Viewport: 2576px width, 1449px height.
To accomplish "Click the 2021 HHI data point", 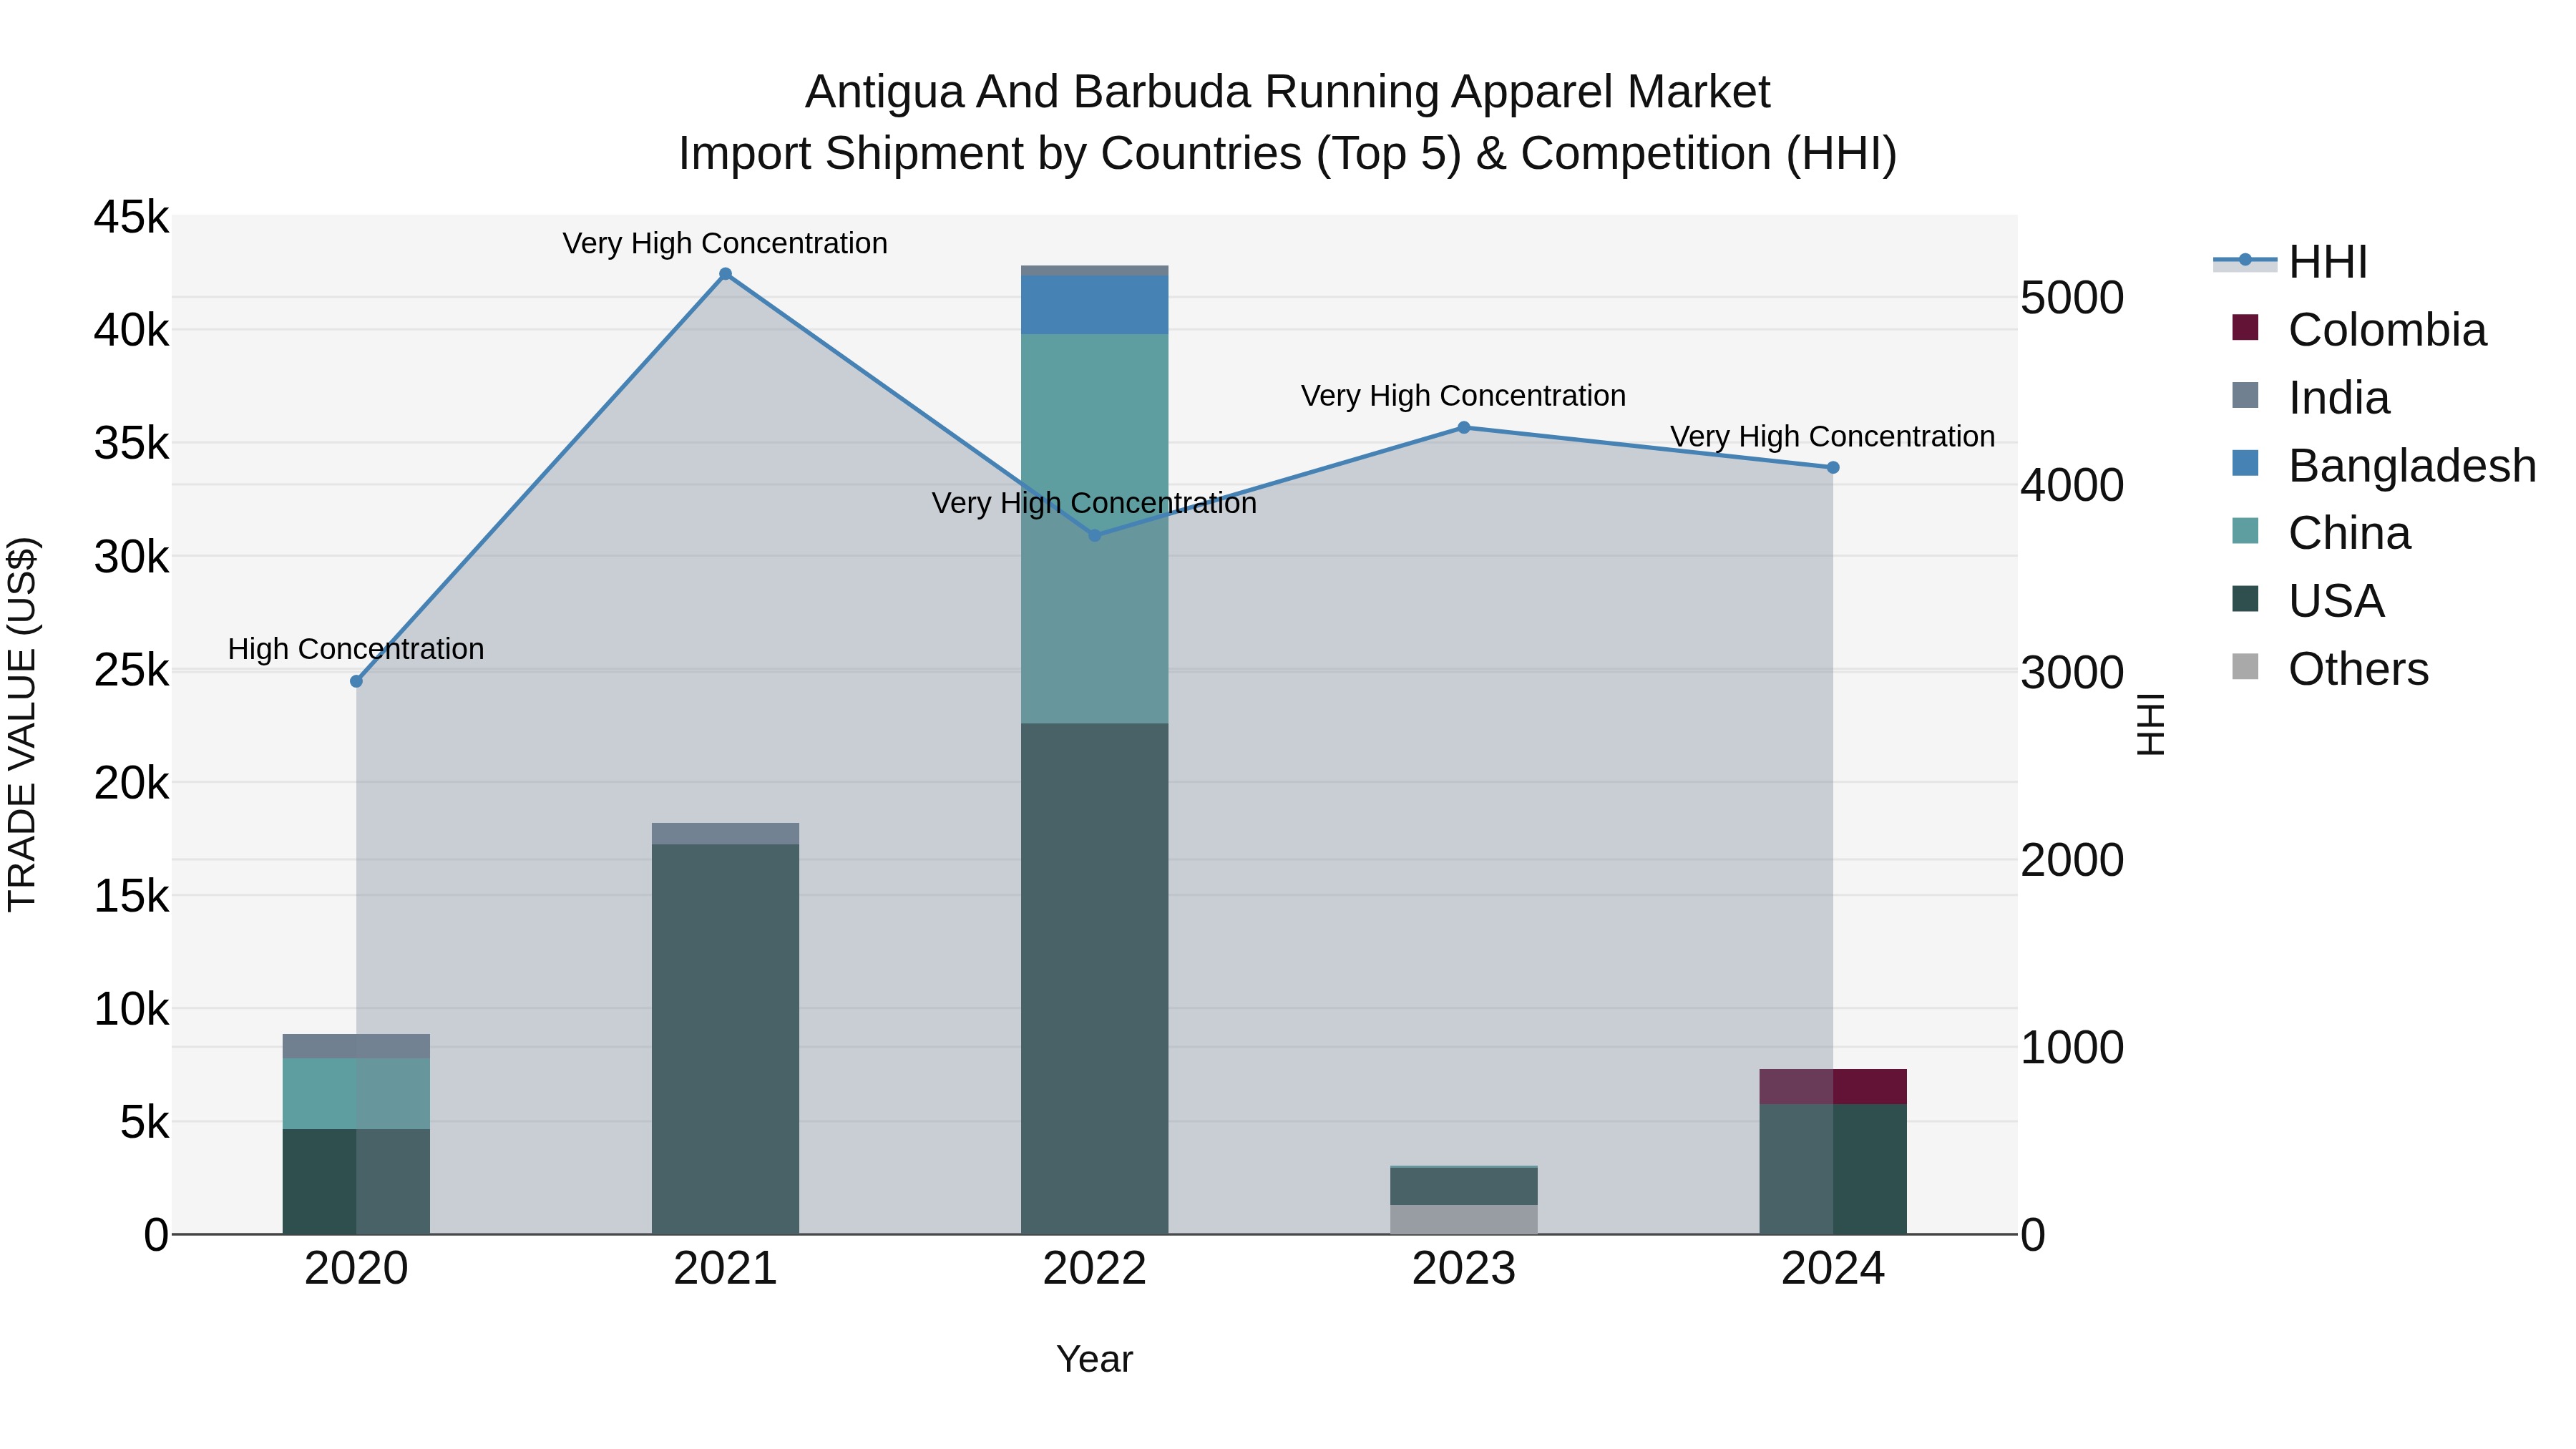I will tap(726, 274).
